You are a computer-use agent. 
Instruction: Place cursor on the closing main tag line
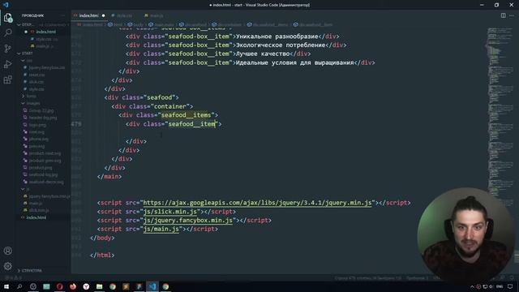tap(109, 177)
